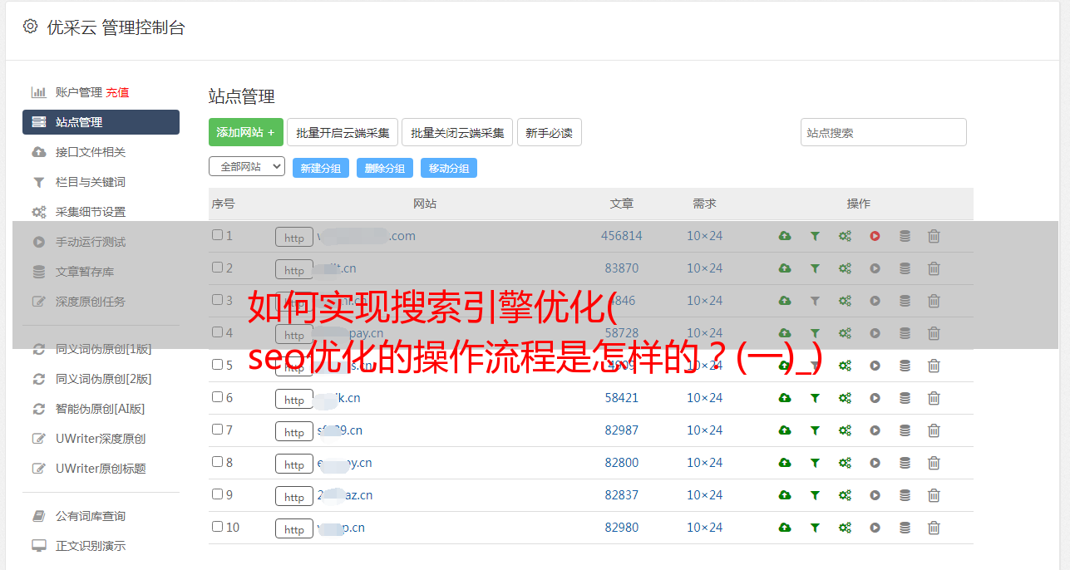
Task: Focus the 站点搜索 search field
Action: pyautogui.click(x=884, y=132)
